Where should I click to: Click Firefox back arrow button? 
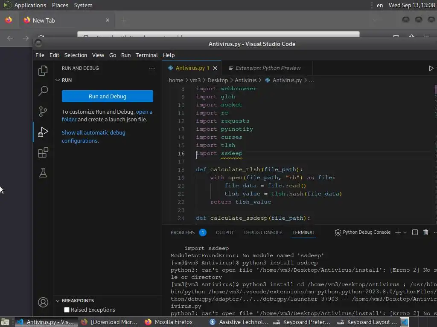[10, 38]
